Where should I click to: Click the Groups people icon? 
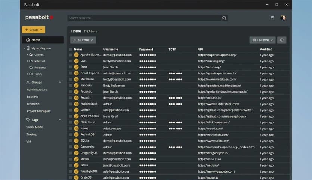click(28, 82)
